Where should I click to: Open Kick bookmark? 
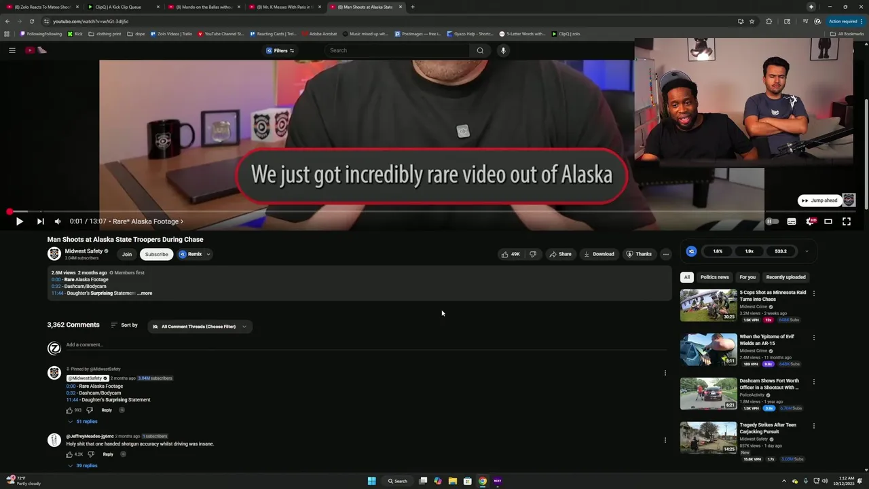click(x=75, y=34)
